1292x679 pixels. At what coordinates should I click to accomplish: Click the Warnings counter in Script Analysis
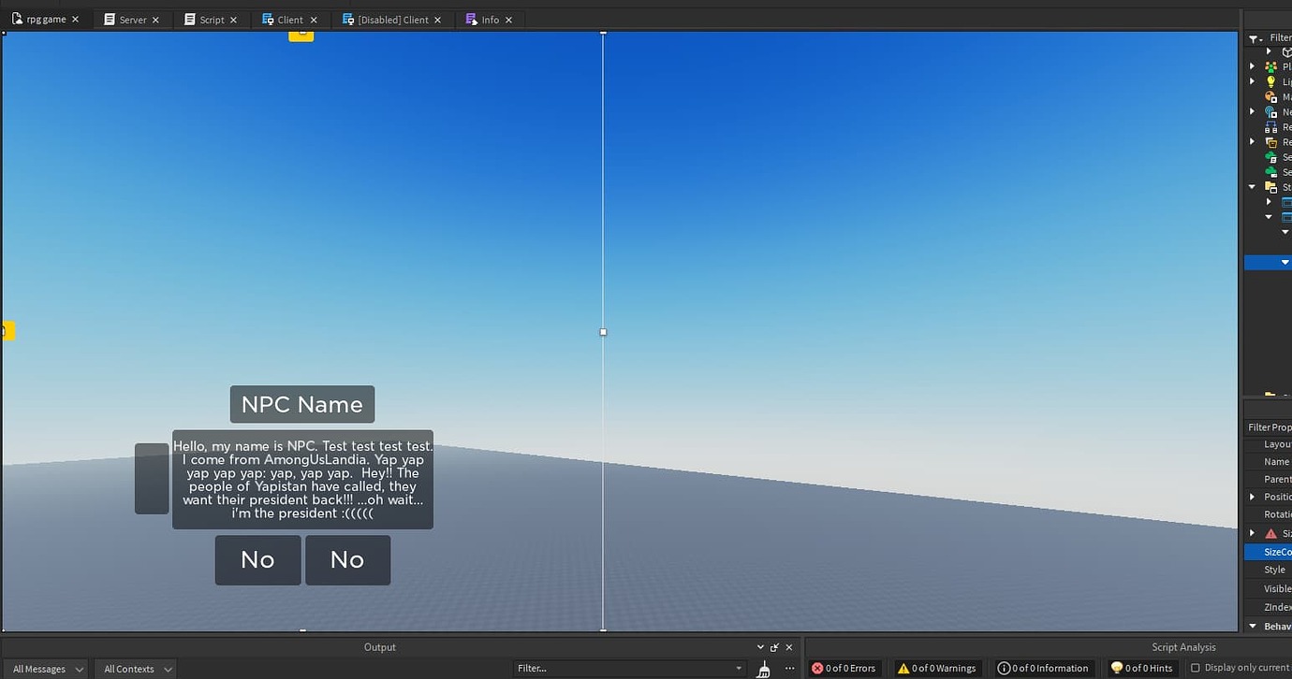click(936, 668)
